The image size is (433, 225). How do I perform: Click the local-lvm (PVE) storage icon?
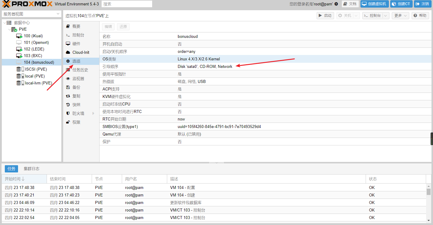[x=20, y=83]
